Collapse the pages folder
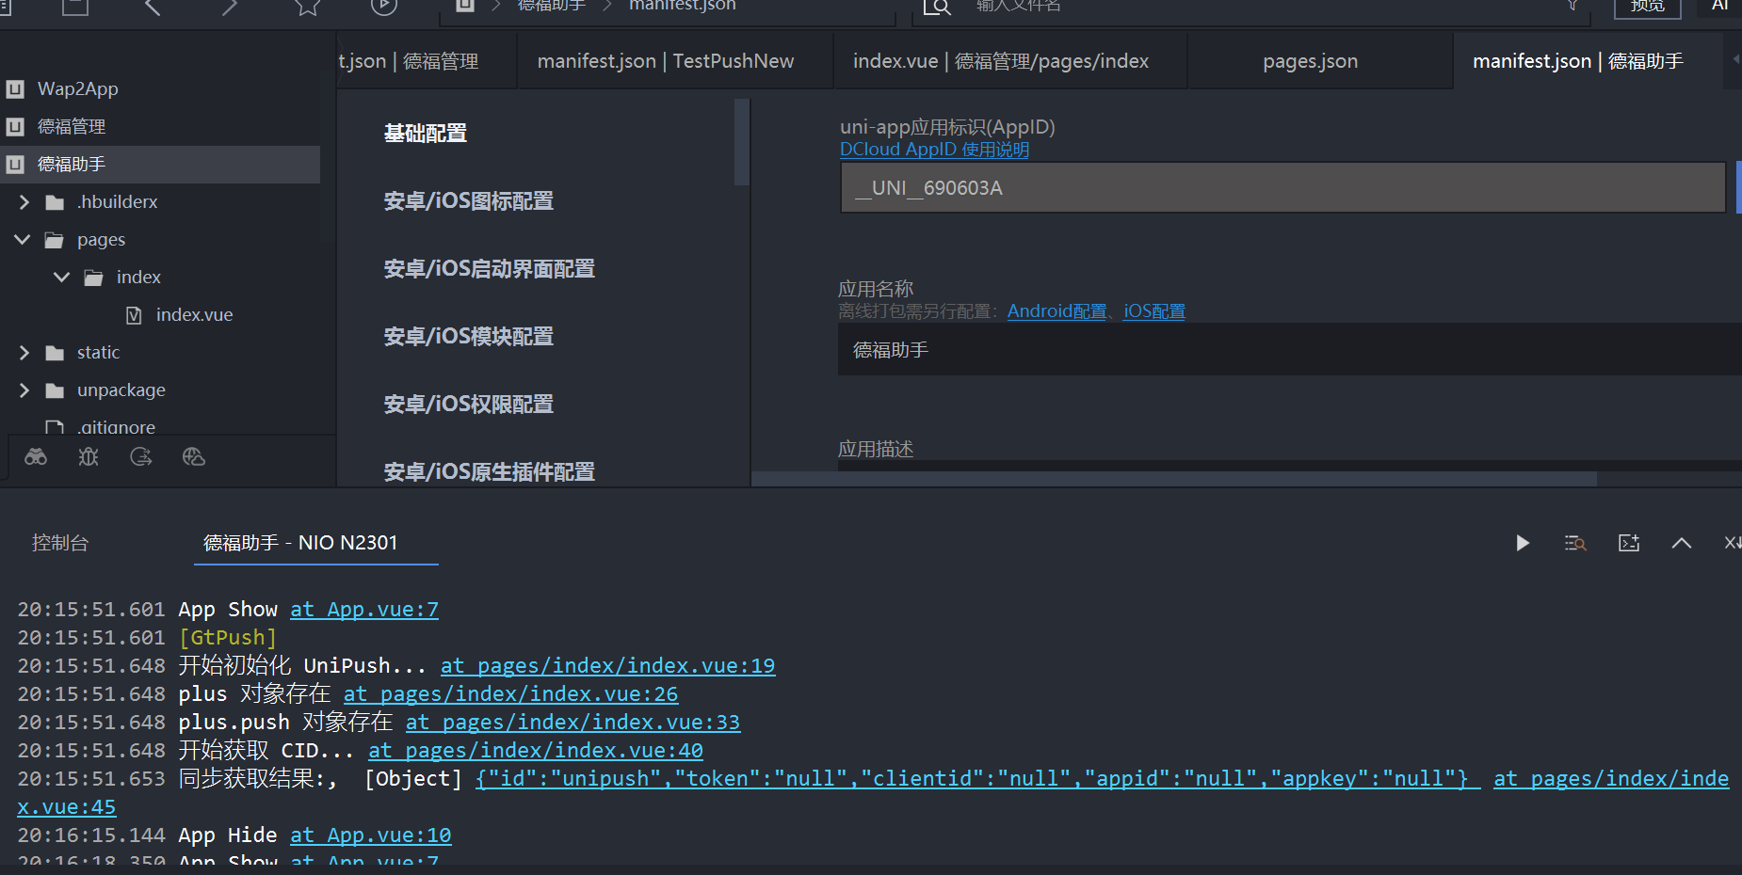 (x=23, y=240)
